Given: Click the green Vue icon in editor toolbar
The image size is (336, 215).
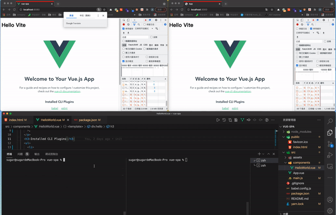Looking at the screenshot, I should pyautogui.click(x=242, y=120).
